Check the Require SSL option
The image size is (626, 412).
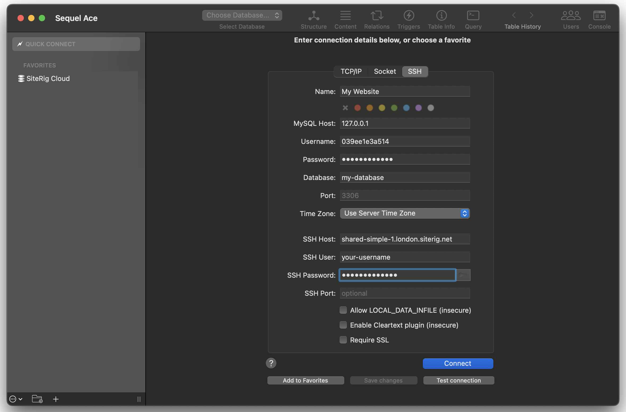(343, 340)
